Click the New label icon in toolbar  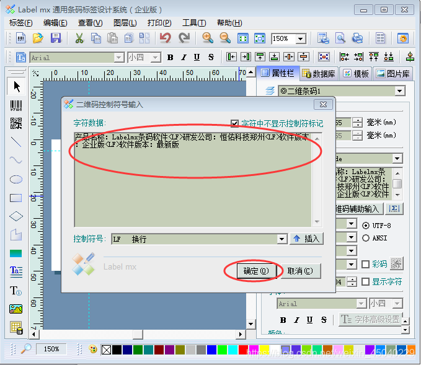pyautogui.click(x=20, y=38)
